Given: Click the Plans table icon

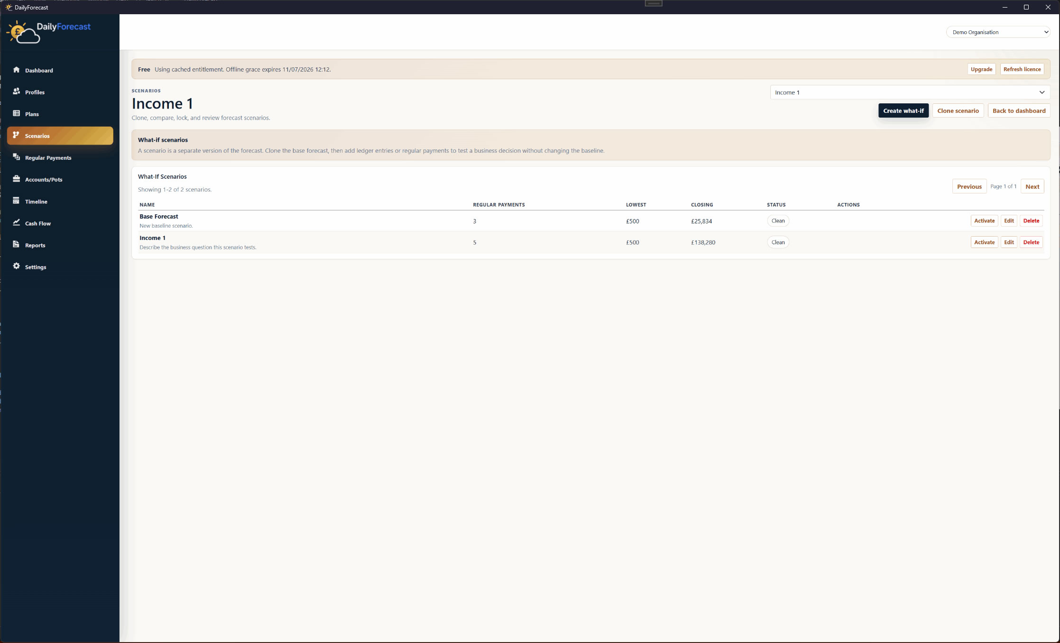Looking at the screenshot, I should coord(16,113).
